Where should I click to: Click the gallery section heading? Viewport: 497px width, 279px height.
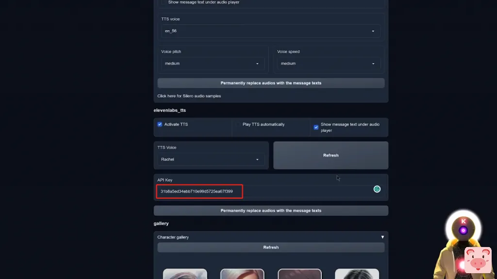[x=161, y=223]
